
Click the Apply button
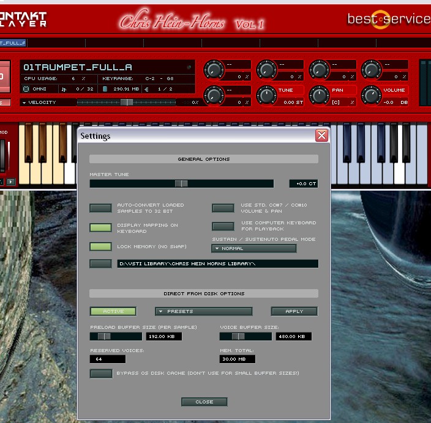tap(294, 311)
